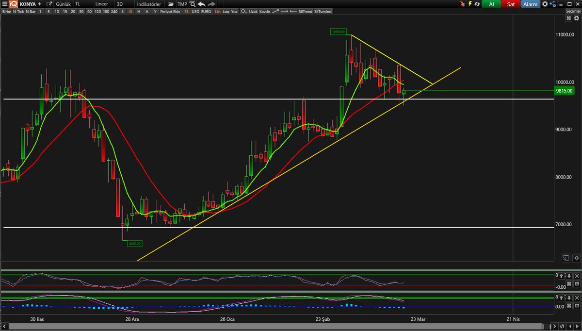Click the orange bird icon
Viewport: 582px width, 331px height.
tap(462, 4)
